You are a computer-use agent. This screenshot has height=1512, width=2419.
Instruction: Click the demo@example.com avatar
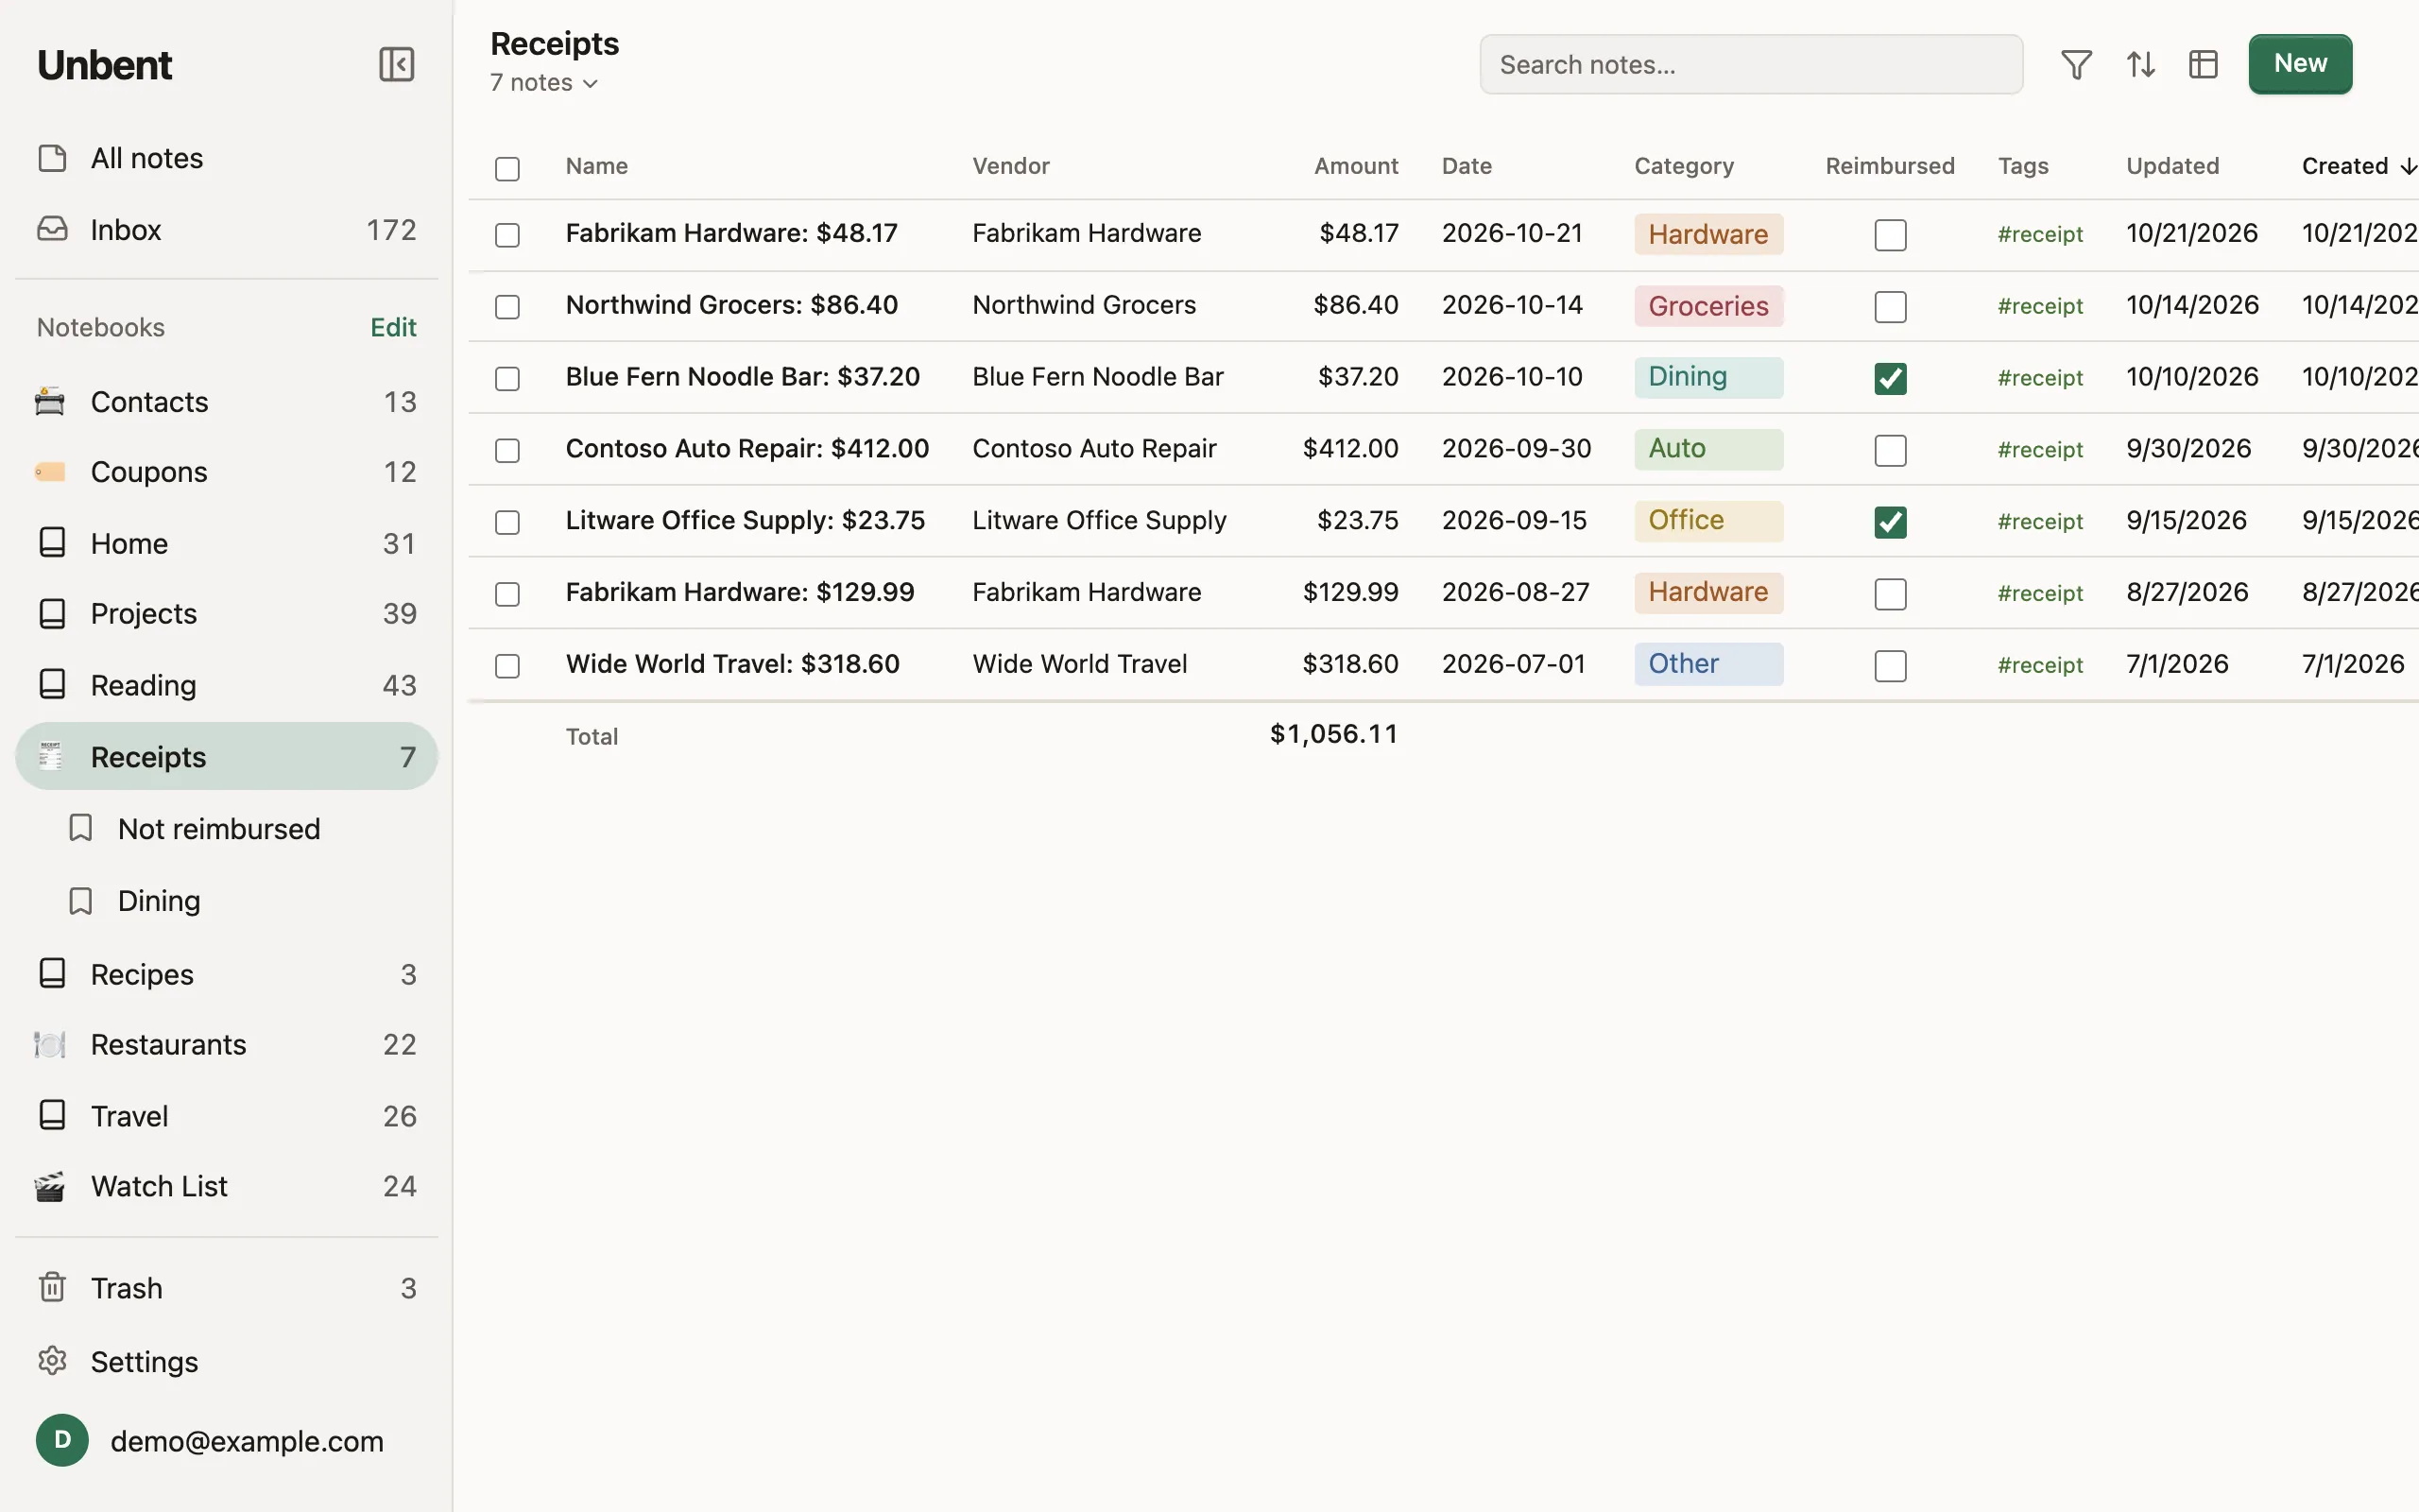[62, 1440]
